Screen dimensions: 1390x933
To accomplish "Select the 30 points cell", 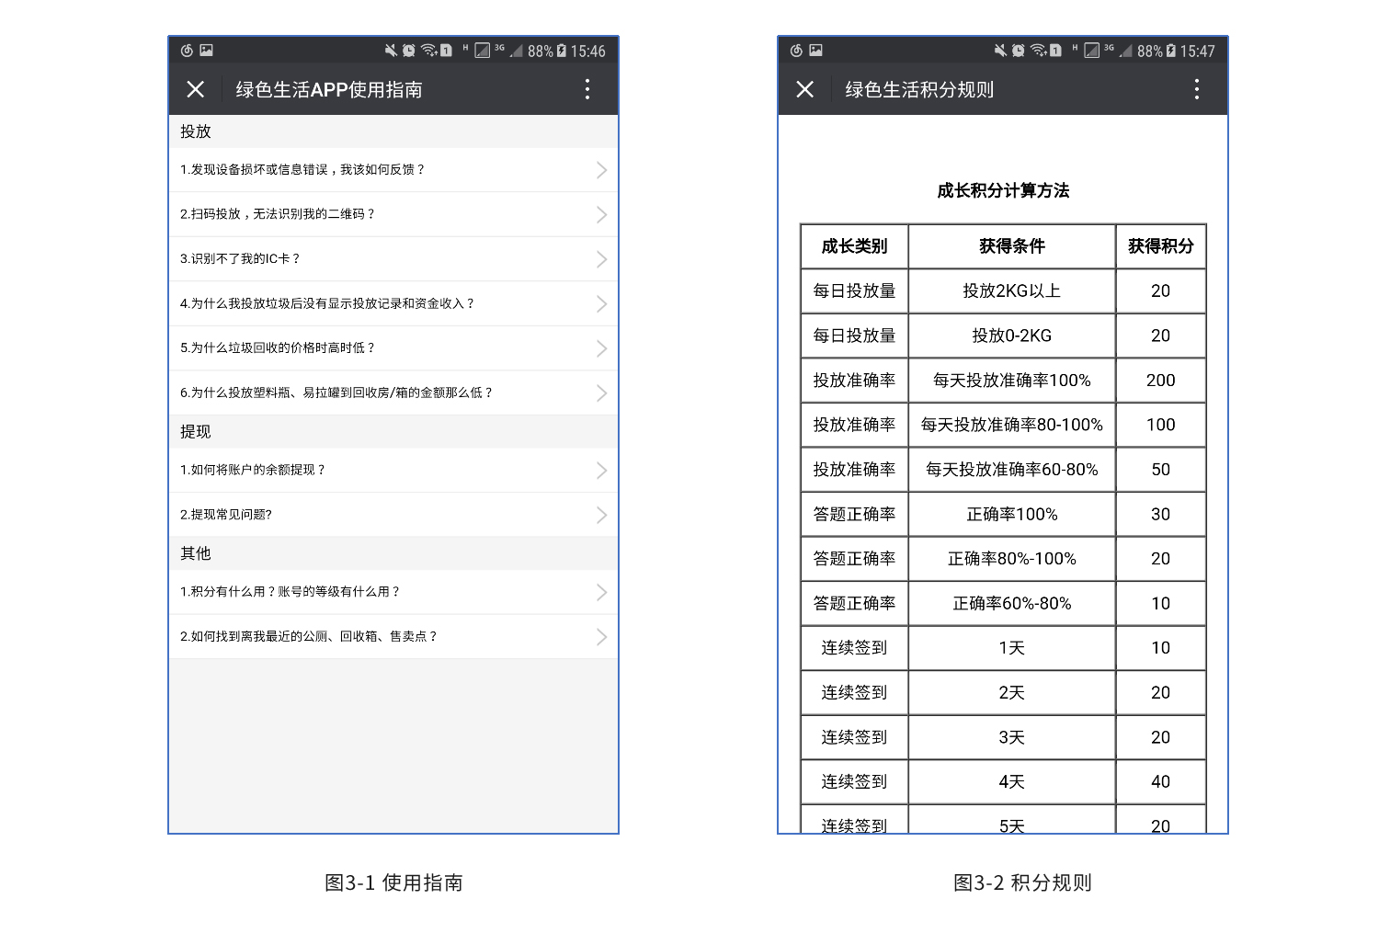I will pyautogui.click(x=1161, y=514).
